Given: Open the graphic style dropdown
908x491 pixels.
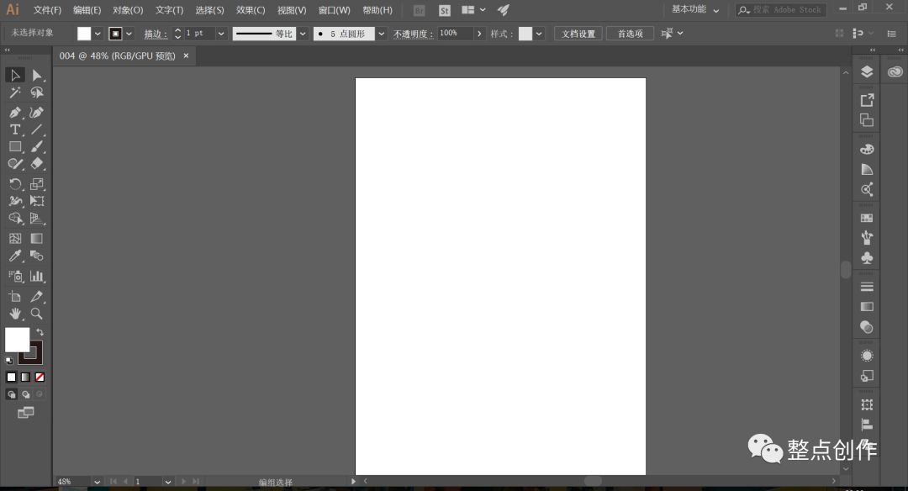Looking at the screenshot, I should click(539, 34).
